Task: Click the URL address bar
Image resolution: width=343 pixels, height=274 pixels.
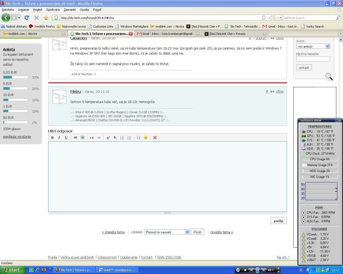Action: click(x=161, y=18)
